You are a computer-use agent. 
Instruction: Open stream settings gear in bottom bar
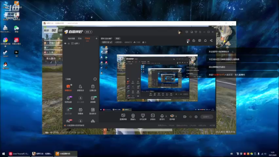[x=196, y=117]
